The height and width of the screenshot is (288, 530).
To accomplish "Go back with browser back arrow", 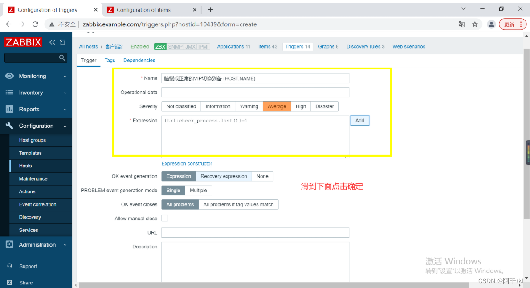I will point(9,24).
